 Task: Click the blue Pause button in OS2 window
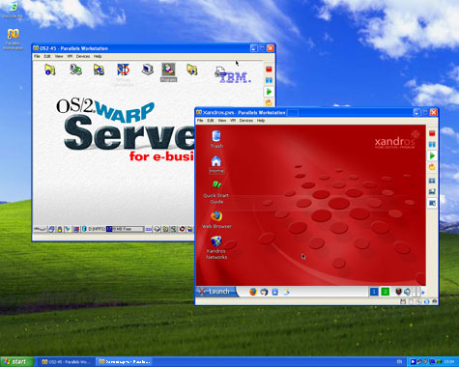[x=269, y=80]
